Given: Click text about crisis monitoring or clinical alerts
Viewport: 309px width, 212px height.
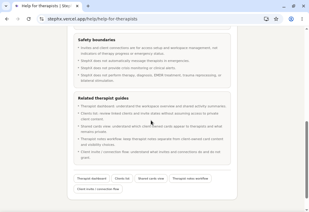Looking at the screenshot, I should coord(128,68).
